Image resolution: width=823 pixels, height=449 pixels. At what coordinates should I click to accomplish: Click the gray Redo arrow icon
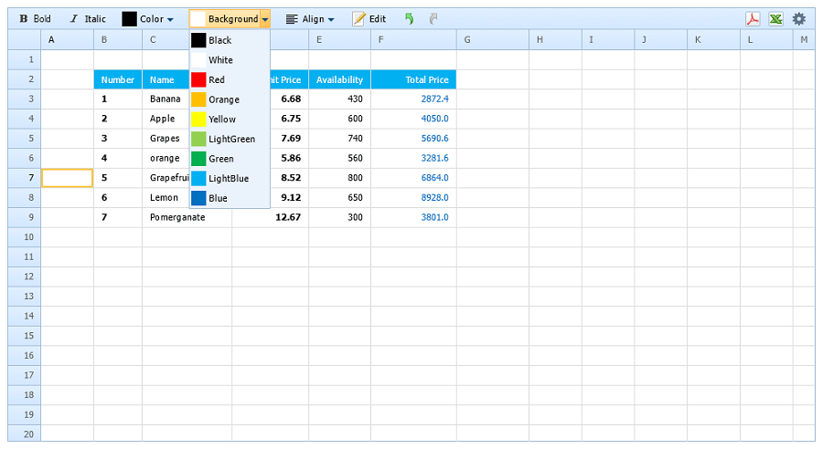click(433, 19)
